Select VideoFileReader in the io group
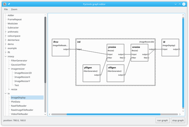189x127 pixels. click(20, 114)
